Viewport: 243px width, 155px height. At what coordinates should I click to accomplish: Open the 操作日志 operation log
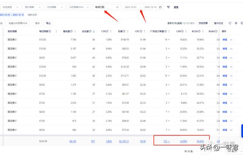click(219, 23)
